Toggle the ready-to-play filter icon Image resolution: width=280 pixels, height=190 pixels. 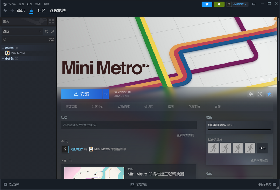tap(52, 31)
